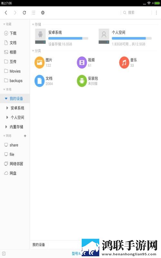This screenshot has width=161, height=258.
Task: Click 安卓系统 storage usage bar
Action: pyautogui.click(x=68, y=38)
